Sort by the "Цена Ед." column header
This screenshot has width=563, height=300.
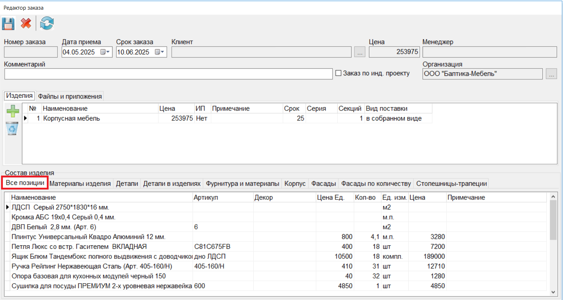point(330,197)
